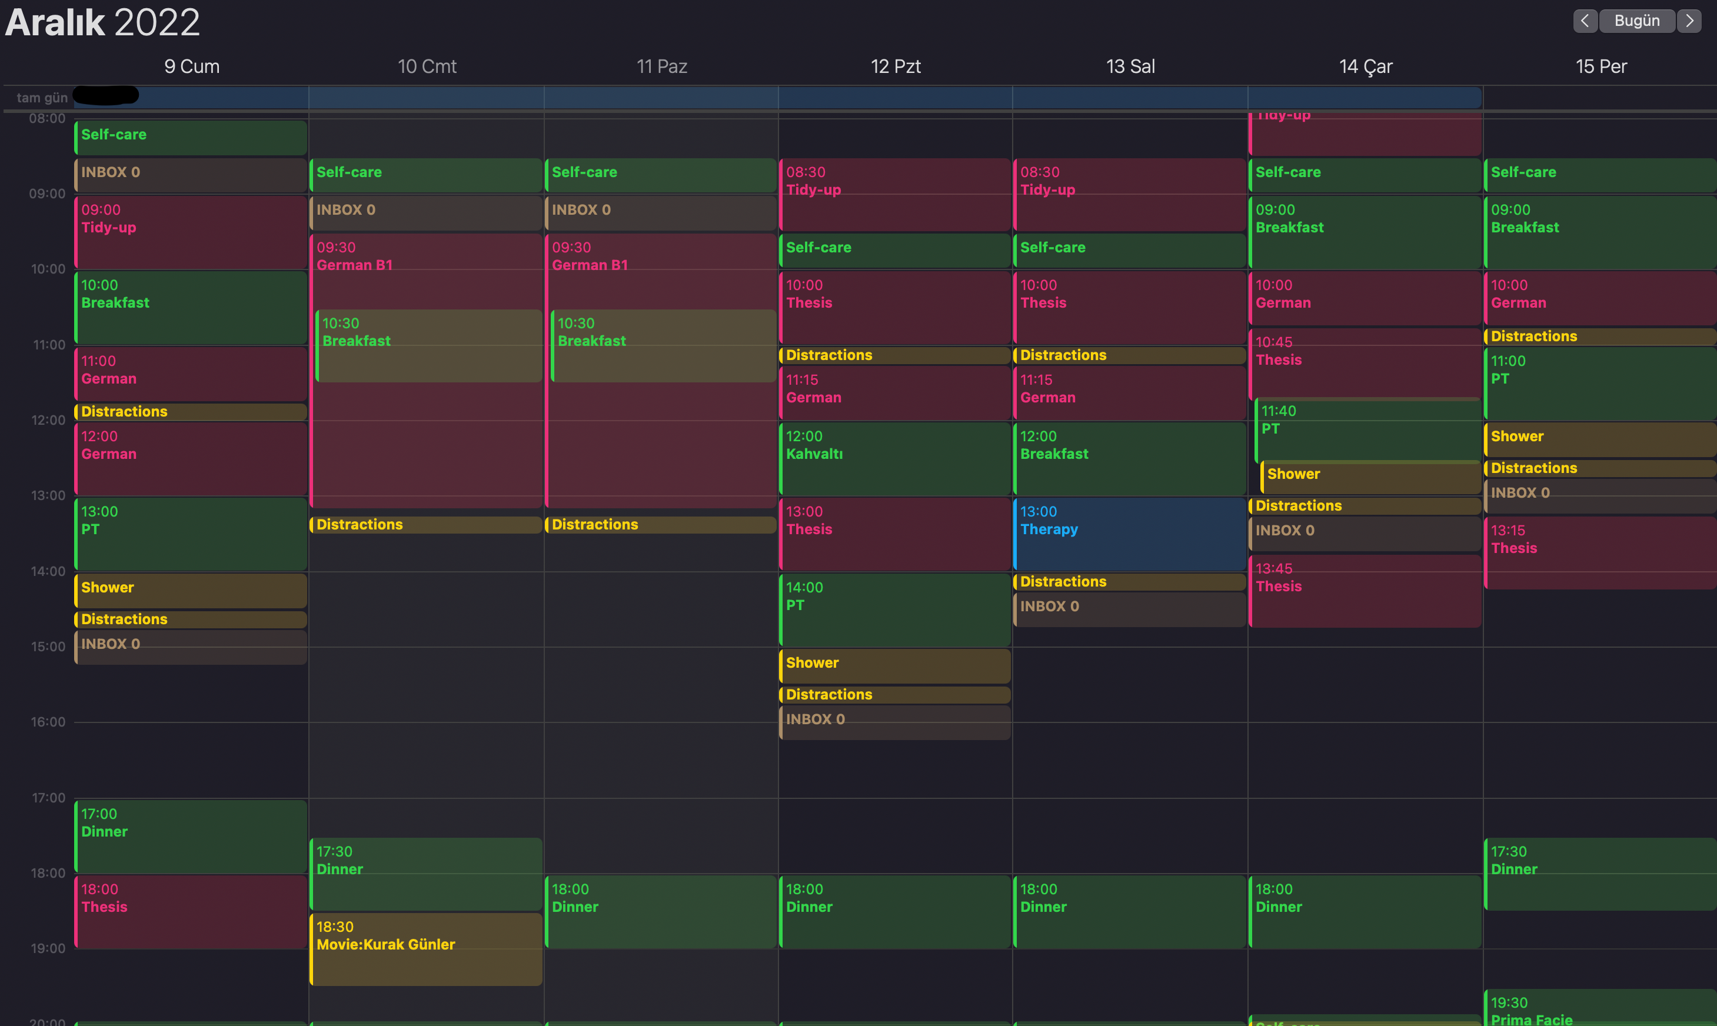Select 11:00 German event on Friday

click(191, 374)
